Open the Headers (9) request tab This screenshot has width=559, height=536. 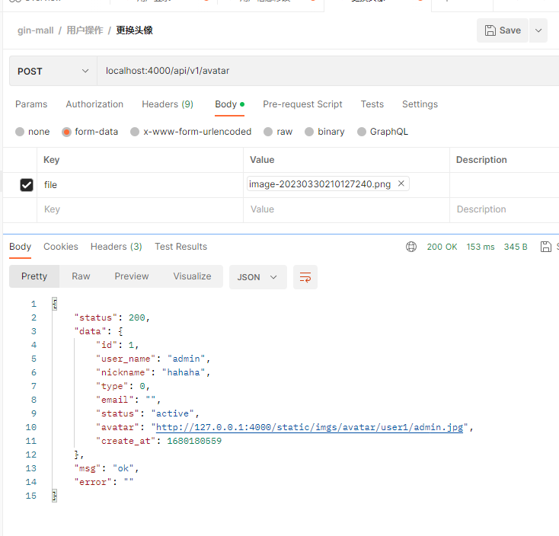point(168,104)
